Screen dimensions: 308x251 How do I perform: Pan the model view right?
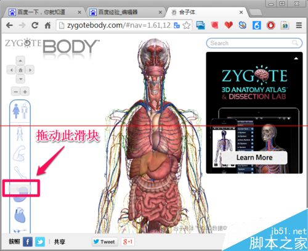pos(30,70)
